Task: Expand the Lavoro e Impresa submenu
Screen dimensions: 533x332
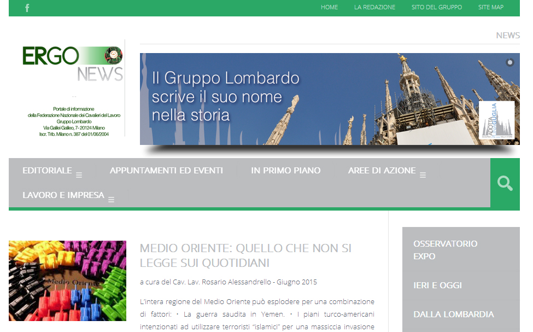Action: pyautogui.click(x=112, y=200)
